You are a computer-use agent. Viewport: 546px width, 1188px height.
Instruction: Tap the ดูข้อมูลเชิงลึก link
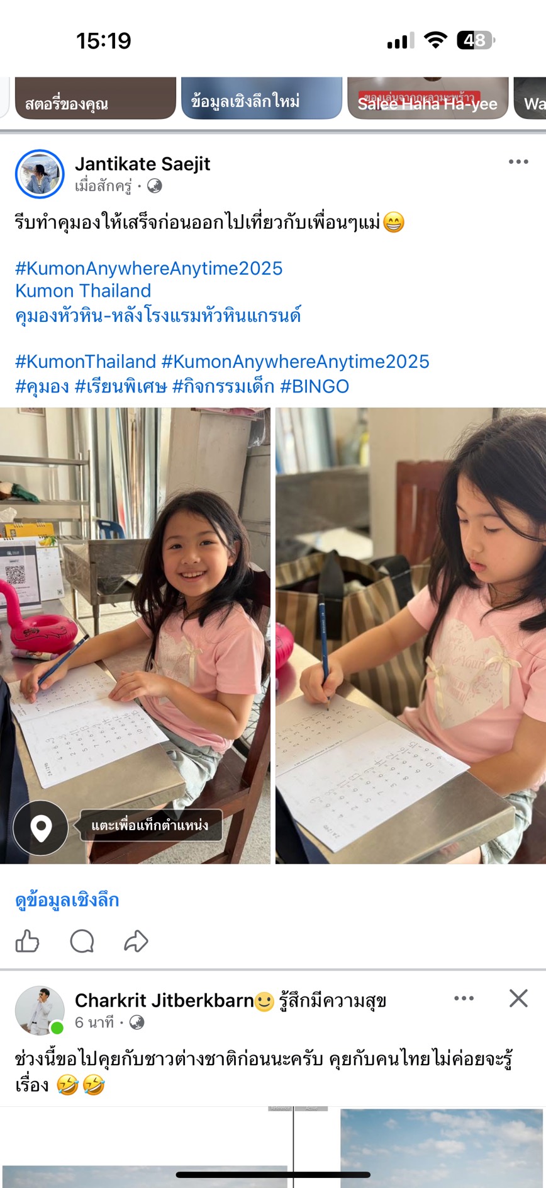tap(67, 900)
